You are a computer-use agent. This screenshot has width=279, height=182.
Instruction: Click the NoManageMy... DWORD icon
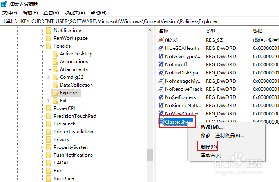point(161,81)
